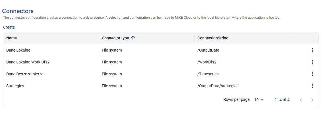Screen dimensions: 322x115
Task: Open the Rows per page dropdown
Action: coord(259,100)
